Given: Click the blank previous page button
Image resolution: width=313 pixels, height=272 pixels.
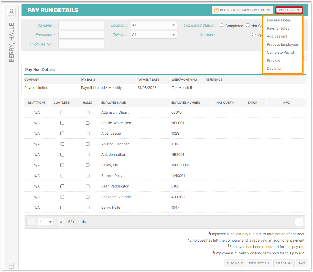Looking at the screenshot, I should [x=31, y=222].
